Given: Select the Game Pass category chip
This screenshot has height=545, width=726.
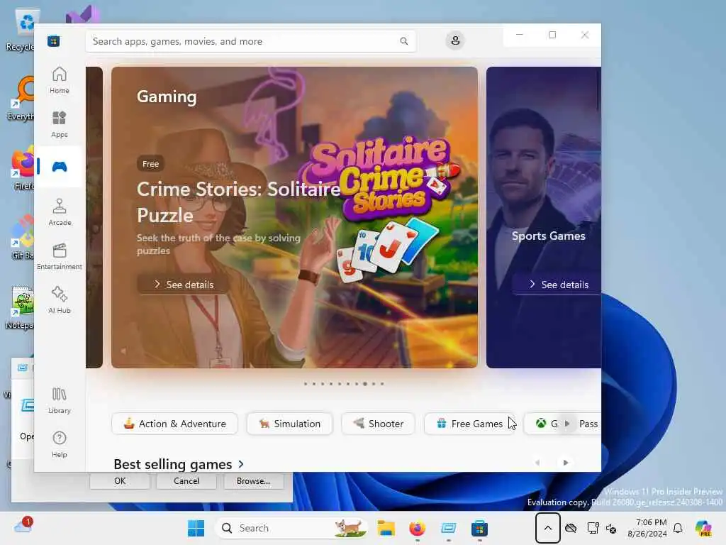Looking at the screenshot, I should click(562, 424).
